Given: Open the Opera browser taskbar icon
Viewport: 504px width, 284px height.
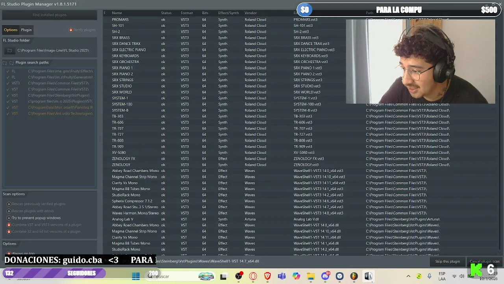Looking at the screenshot, I should click(x=253, y=276).
